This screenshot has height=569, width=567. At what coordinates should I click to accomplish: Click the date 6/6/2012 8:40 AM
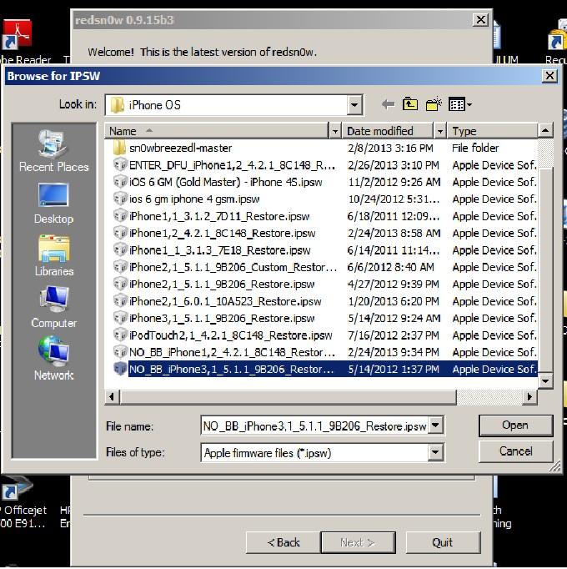tap(390, 267)
